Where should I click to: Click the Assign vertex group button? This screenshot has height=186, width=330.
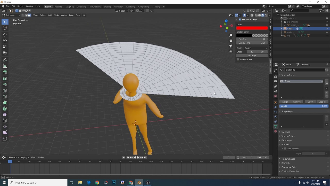(x=285, y=102)
